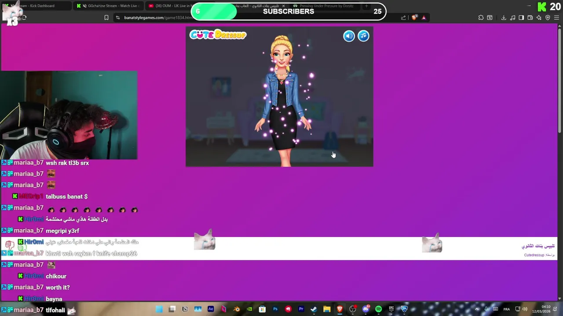Screen dimensions: 563x316
Task: Click the microphone icon in the system tray
Action: [486, 309]
